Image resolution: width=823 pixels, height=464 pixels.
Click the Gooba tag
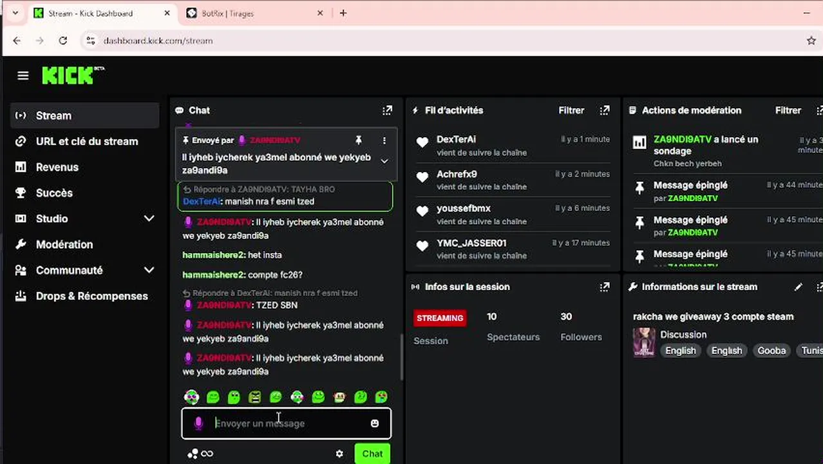pyautogui.click(x=771, y=351)
